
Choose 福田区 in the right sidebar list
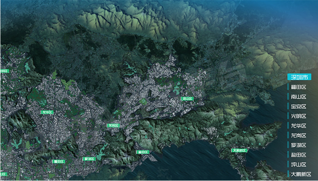tap(299, 87)
